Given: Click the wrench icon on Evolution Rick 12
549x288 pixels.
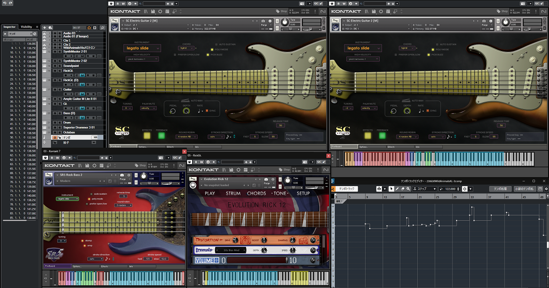Looking at the screenshot, I should coord(193,180).
